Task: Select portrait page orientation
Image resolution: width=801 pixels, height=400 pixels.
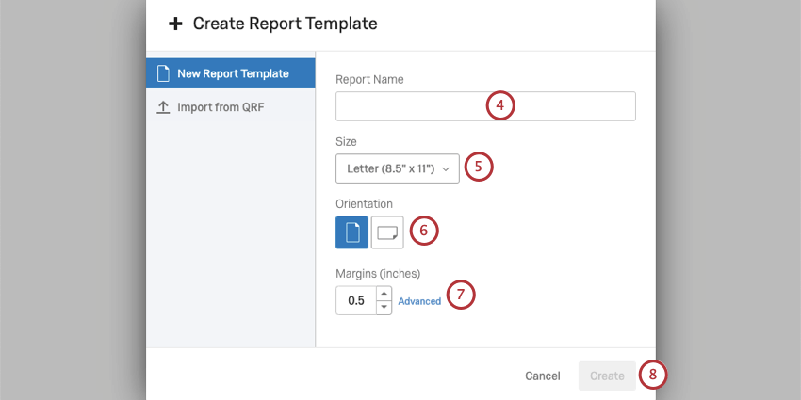Action: coord(351,232)
